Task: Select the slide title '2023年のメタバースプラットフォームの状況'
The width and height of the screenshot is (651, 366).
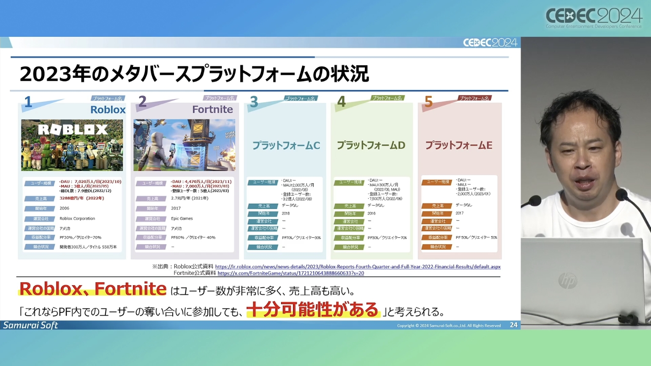Action: pos(194,74)
